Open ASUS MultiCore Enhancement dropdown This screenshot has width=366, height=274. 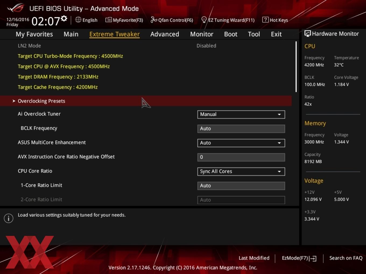pyautogui.click(x=241, y=143)
